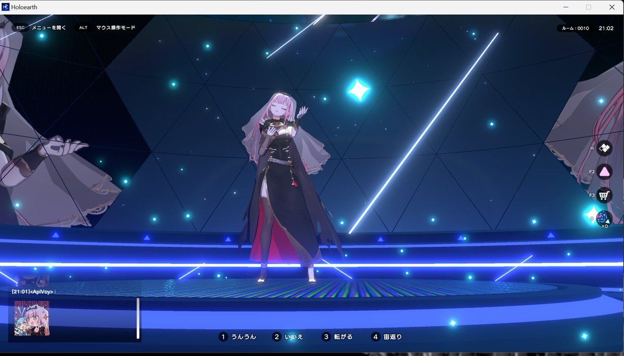624x356 pixels.
Task: Trigger emote 1 うんうん
Action: (238, 337)
